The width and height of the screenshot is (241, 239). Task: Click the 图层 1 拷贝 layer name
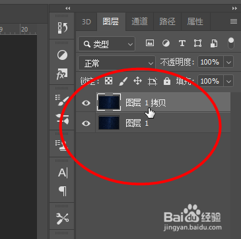tap(146, 103)
